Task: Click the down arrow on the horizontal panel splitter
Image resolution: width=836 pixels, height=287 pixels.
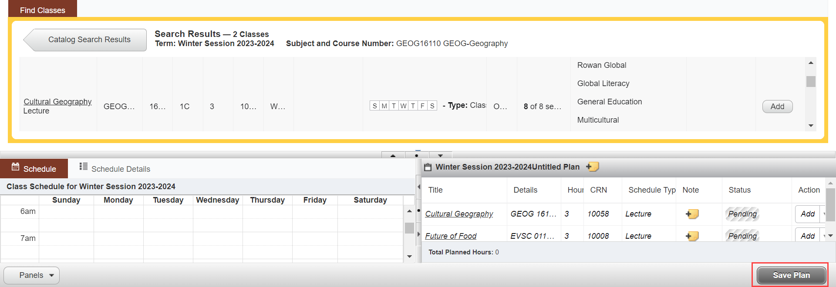Action: tap(440, 155)
